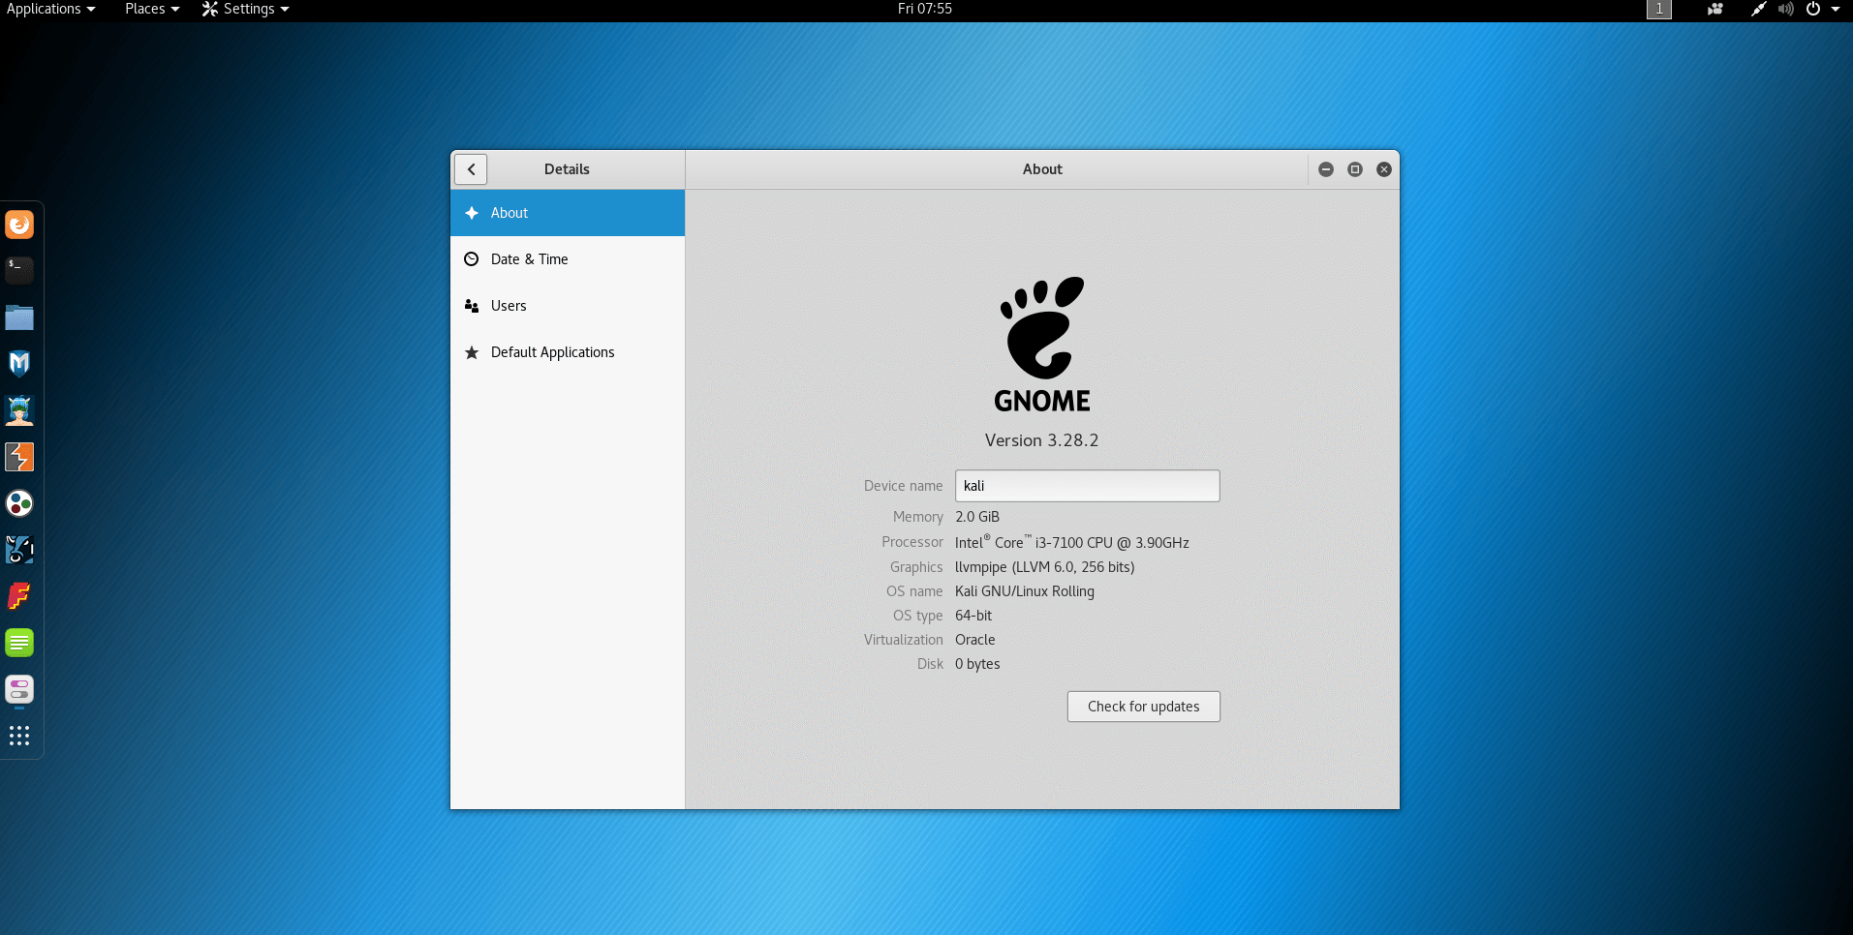Click the 'Version 3.28.2' text
1853x935 pixels.
1042,440
